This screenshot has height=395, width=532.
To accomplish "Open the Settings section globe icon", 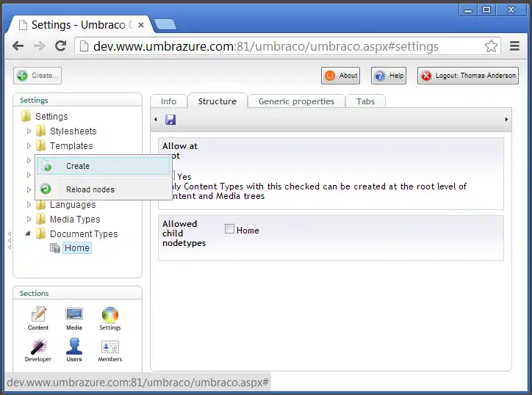I will (x=110, y=315).
